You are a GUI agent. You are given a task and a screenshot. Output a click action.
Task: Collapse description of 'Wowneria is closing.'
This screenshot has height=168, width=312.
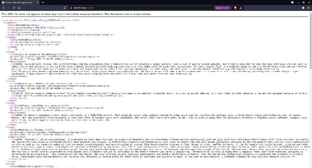(8, 137)
